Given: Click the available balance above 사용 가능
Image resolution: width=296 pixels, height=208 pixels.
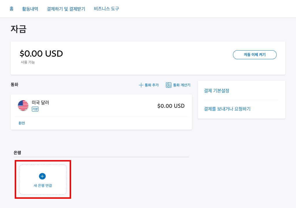Looking at the screenshot, I should (x=41, y=53).
